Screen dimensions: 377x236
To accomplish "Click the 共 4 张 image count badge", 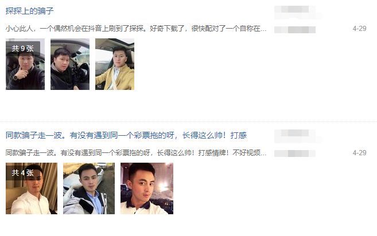I will [23, 173].
